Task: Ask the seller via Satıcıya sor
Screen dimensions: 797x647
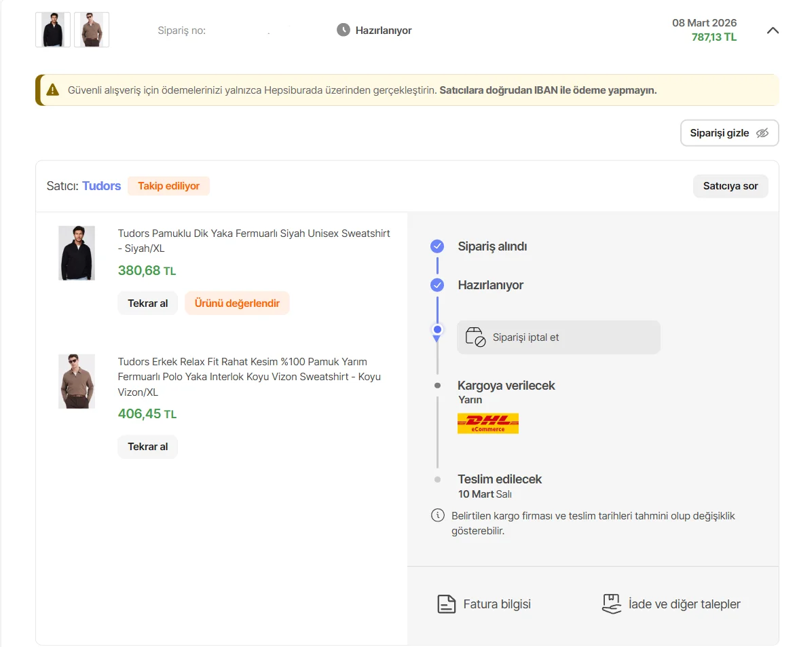Action: coord(730,186)
